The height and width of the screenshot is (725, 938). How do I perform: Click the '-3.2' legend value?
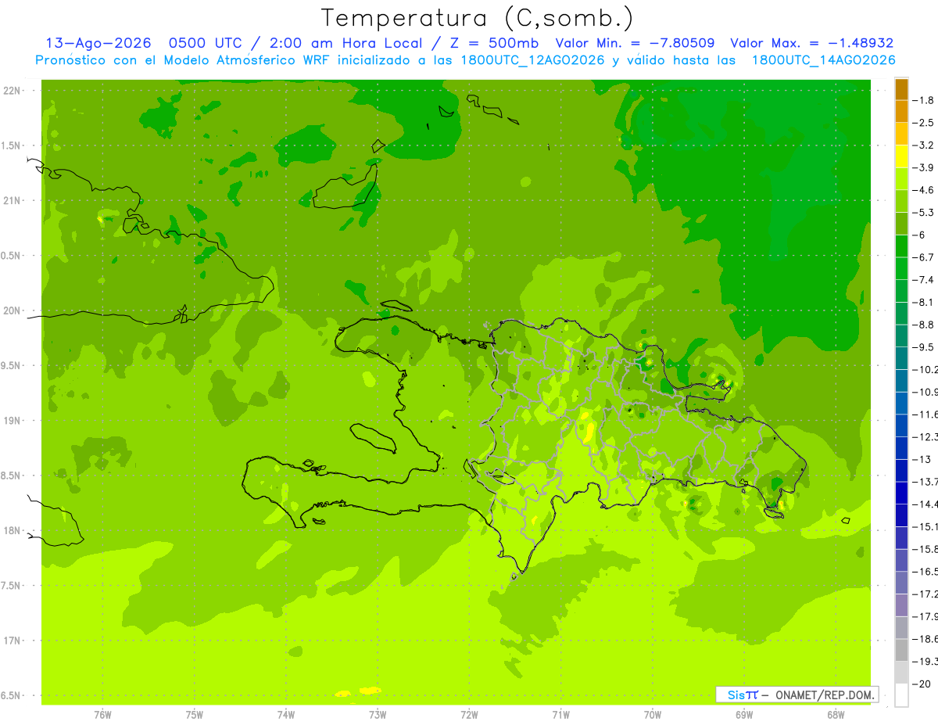(x=925, y=145)
